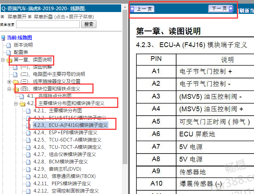Select 4.2.3、ECU-A(F4J16)模块端子定义 item

tap(71, 125)
